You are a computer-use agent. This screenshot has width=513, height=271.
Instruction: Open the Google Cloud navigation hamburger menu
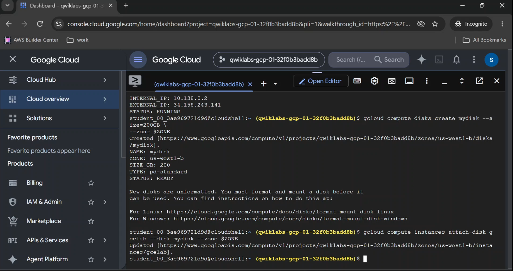click(x=138, y=60)
